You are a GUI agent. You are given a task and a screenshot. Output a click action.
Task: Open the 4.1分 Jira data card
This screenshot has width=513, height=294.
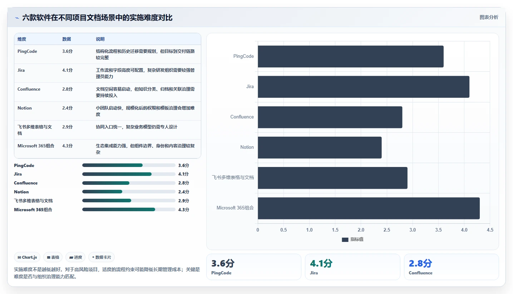pyautogui.click(x=352, y=267)
